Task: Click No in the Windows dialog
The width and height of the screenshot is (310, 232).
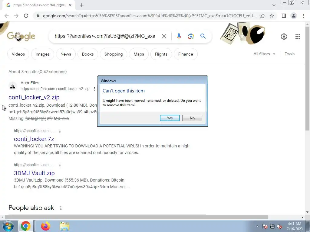Action: [192, 118]
